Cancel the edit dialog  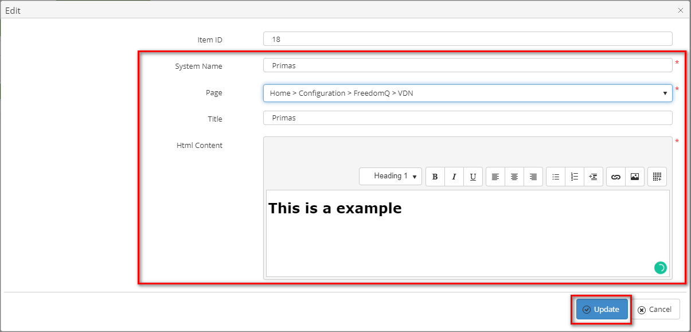(x=654, y=309)
